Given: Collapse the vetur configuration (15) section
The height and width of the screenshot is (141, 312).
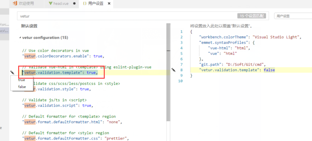Looking at the screenshot, I should click(20, 38).
